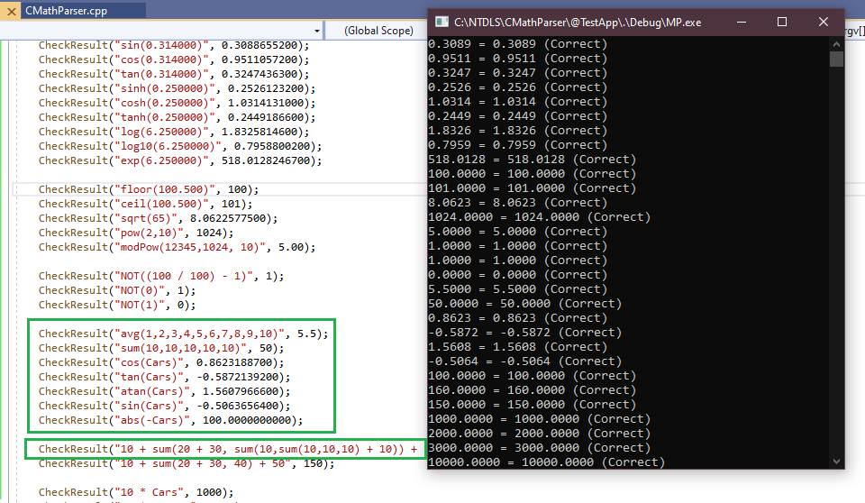865x503 pixels.
Task: Close the MP.exe console window
Action: click(x=823, y=23)
